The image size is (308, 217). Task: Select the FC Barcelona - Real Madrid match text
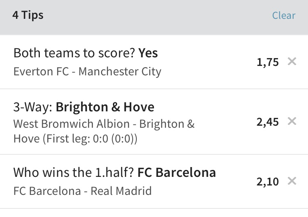click(x=82, y=191)
